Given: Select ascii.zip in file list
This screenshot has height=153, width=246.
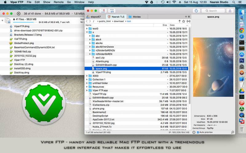Looking at the screenshot, I should [136, 58].
